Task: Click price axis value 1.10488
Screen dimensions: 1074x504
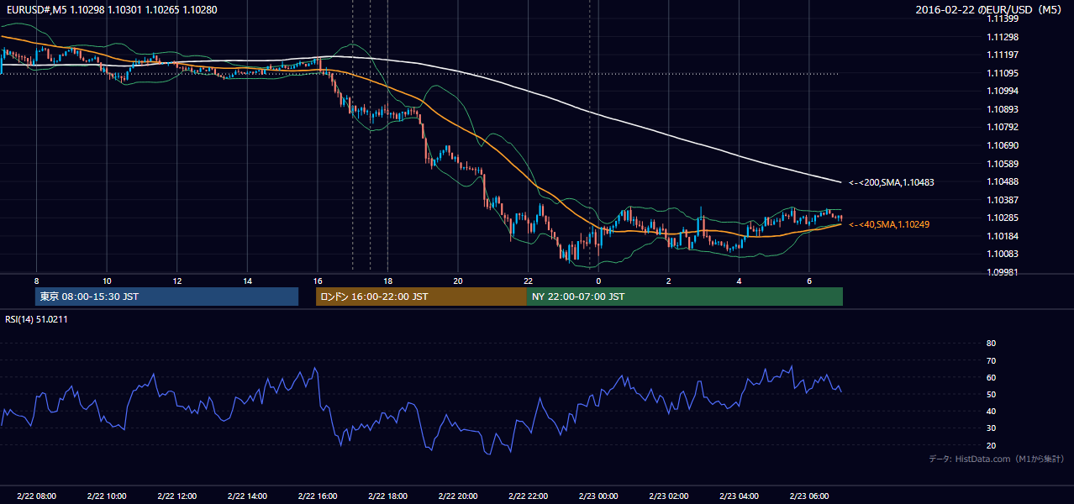Action: (1003, 181)
